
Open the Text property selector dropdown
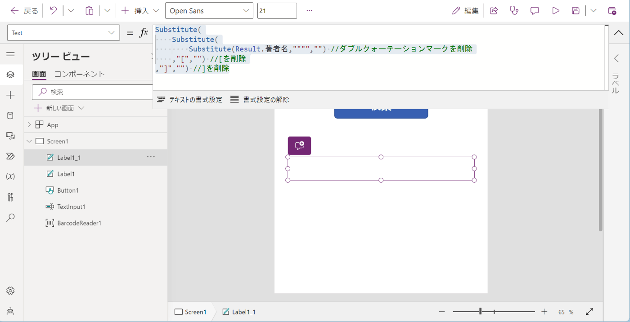coord(63,33)
